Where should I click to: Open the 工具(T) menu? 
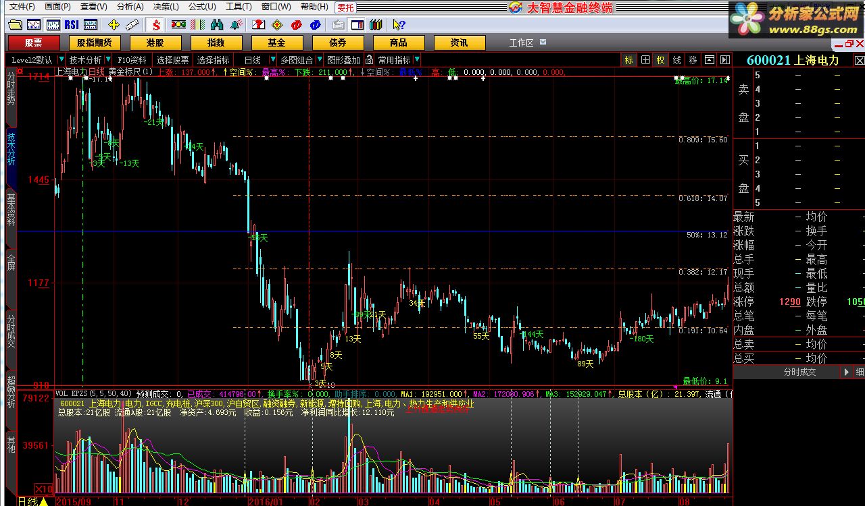[x=239, y=7]
